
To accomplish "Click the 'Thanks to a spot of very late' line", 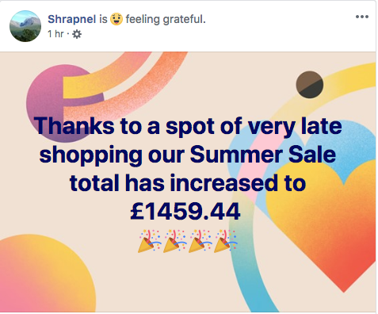I will [188, 126].
